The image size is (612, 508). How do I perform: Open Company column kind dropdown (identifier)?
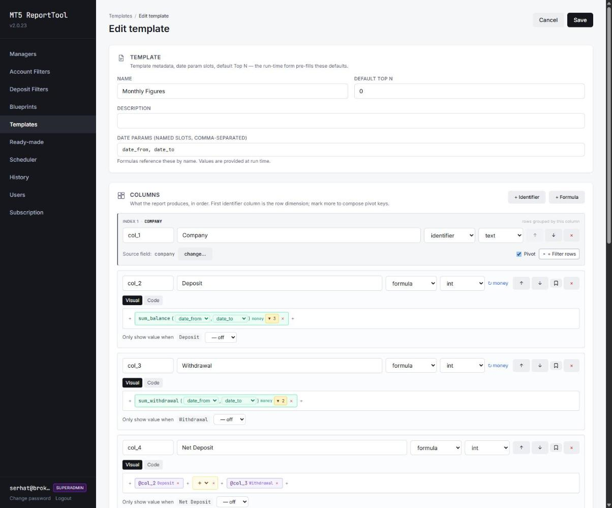(x=449, y=235)
